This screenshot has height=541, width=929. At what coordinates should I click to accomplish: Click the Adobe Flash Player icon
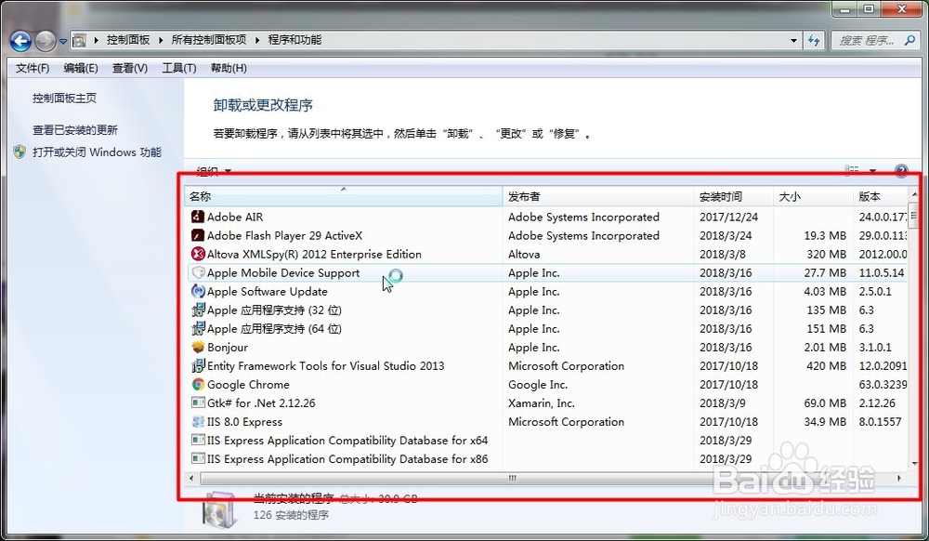[x=198, y=235]
